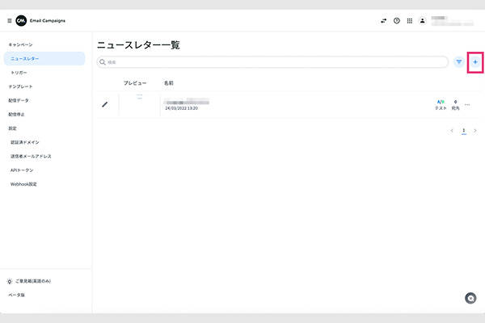The image size is (485, 323).
Task: Click the A/B テスト indicator in row
Action: tap(441, 104)
